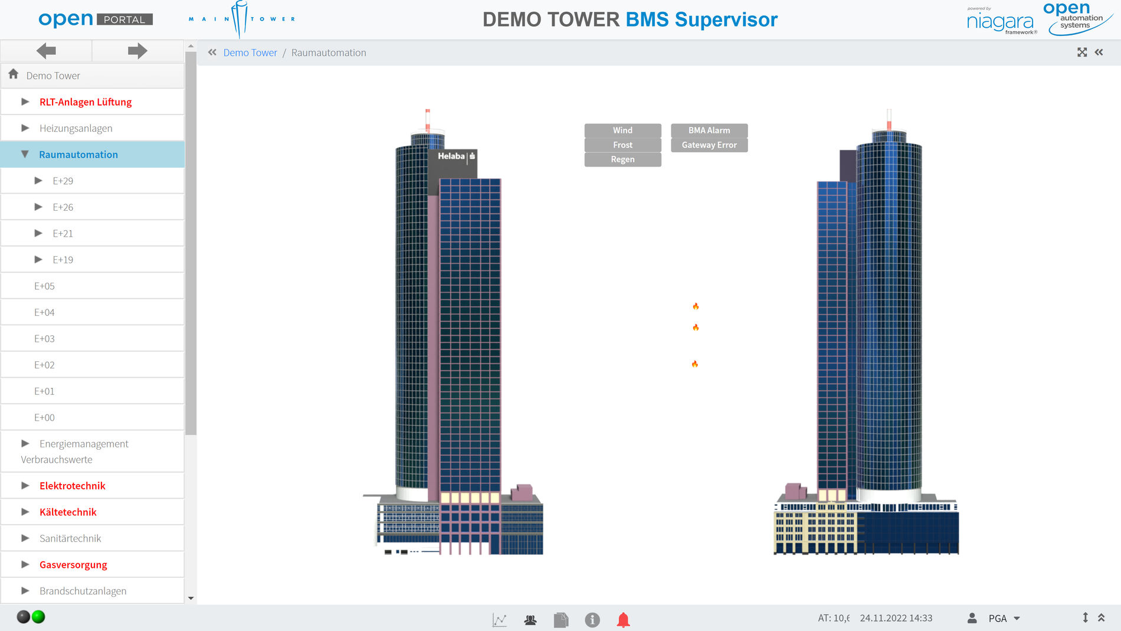
Task: Click the forward navigation arrow
Action: pos(137,51)
